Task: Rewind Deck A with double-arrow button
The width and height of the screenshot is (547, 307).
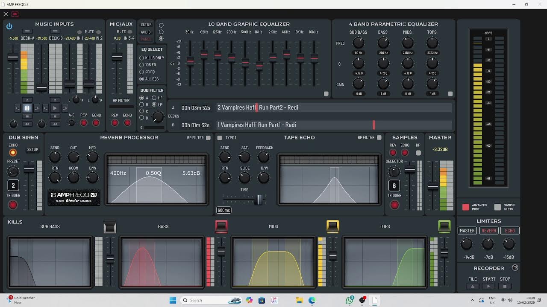Action: point(27,124)
